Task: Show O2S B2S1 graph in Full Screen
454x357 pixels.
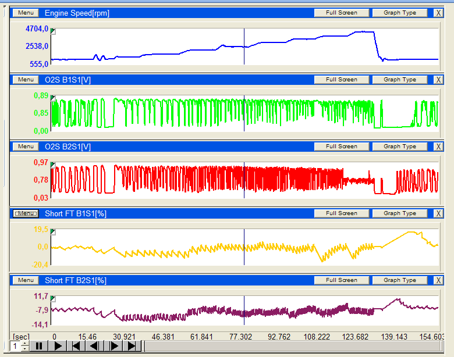Action: click(x=342, y=147)
